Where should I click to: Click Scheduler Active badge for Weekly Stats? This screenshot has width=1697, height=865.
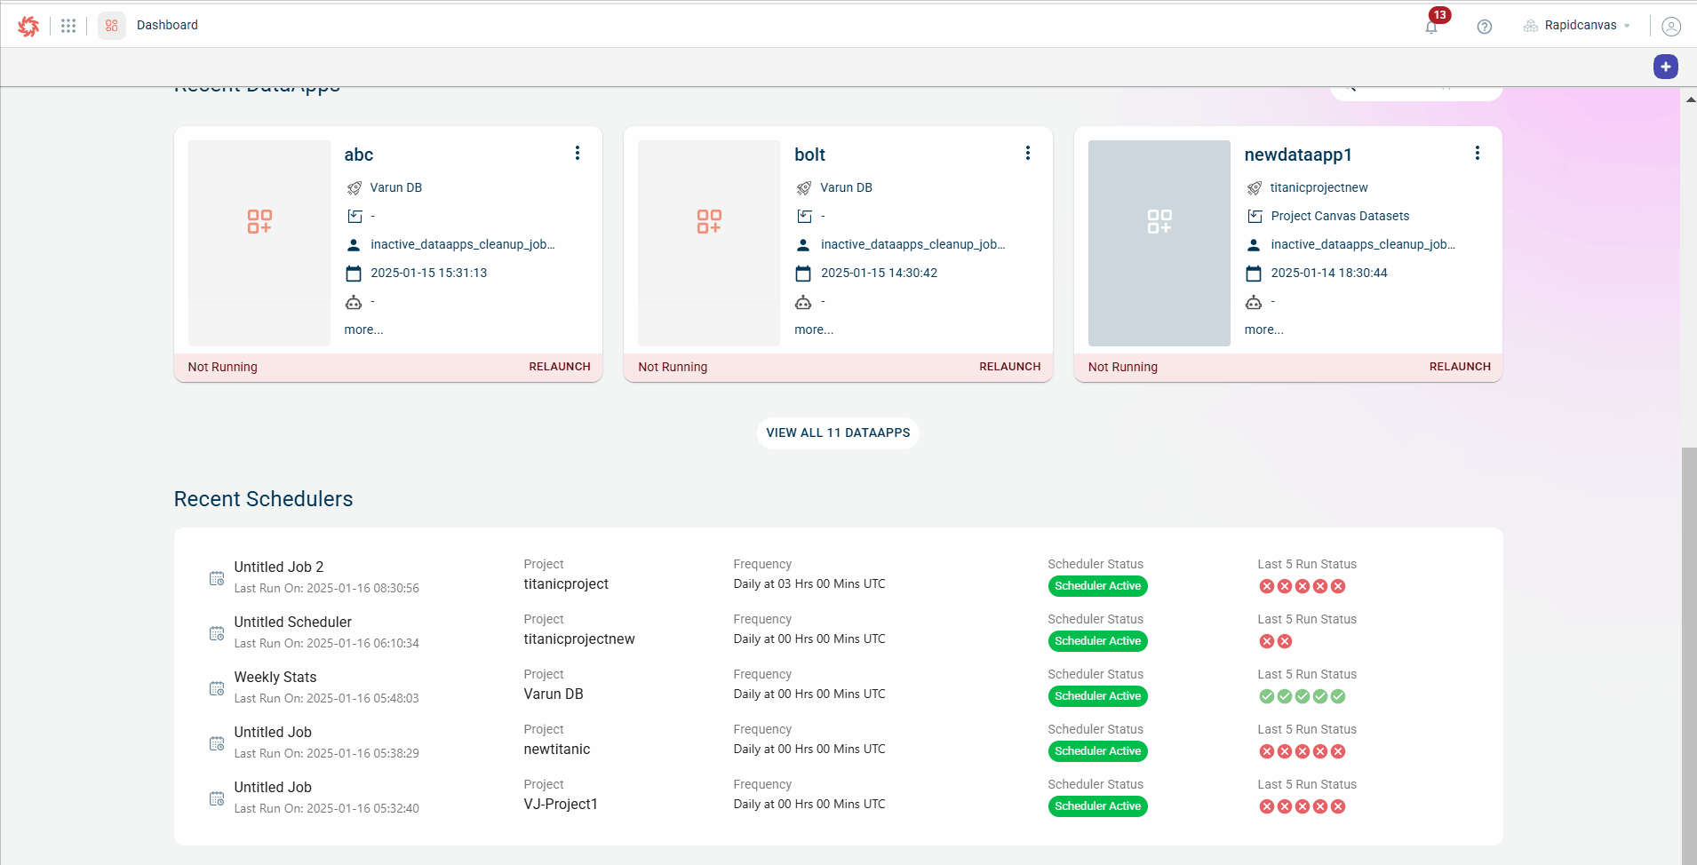(x=1097, y=696)
